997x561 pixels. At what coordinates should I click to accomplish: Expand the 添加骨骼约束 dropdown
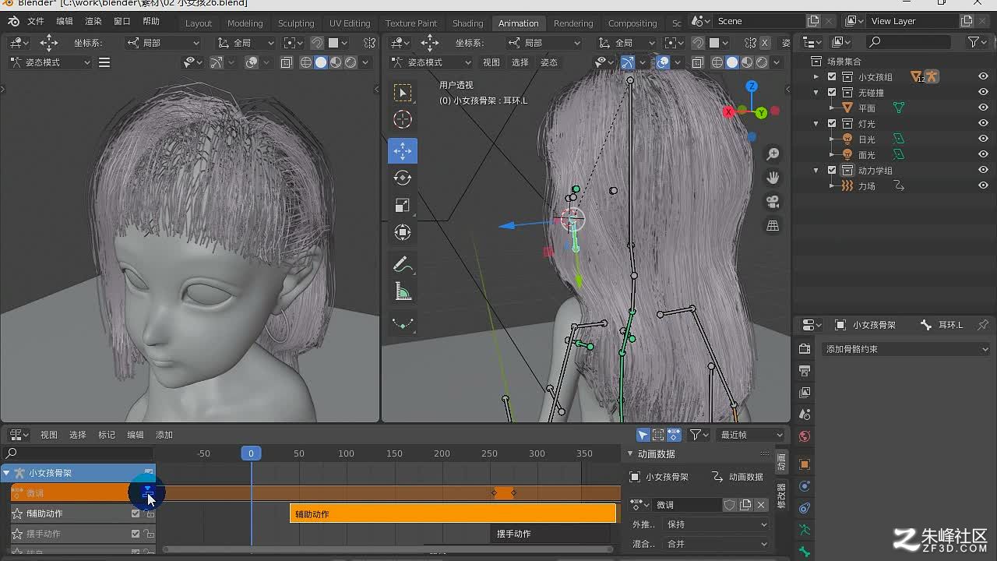907,349
